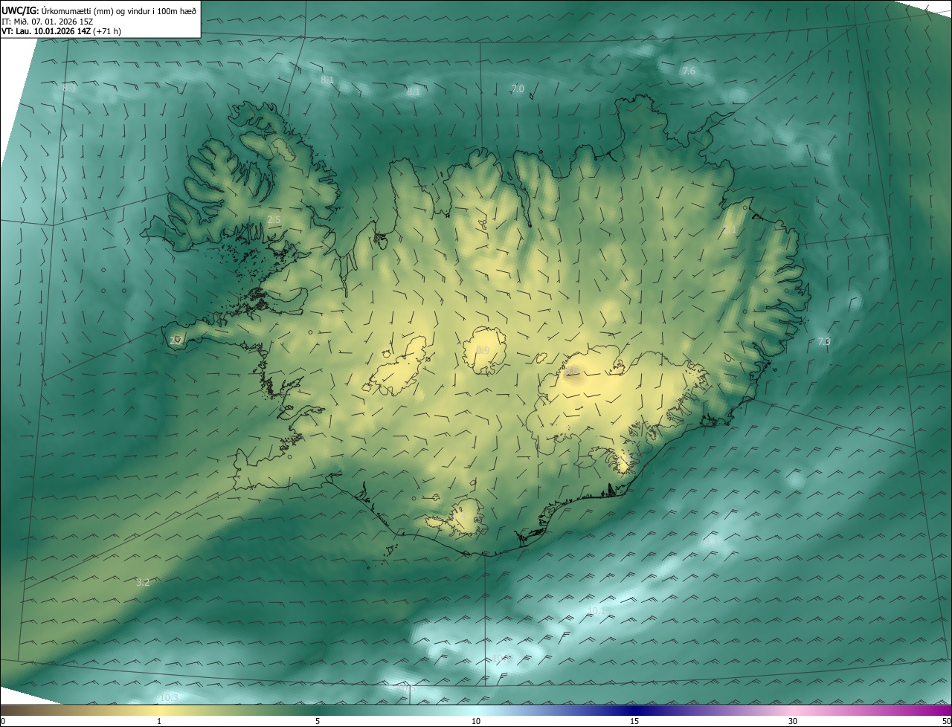Click the 3.2 value label on map
This screenshot has height=727, width=952.
(x=143, y=582)
